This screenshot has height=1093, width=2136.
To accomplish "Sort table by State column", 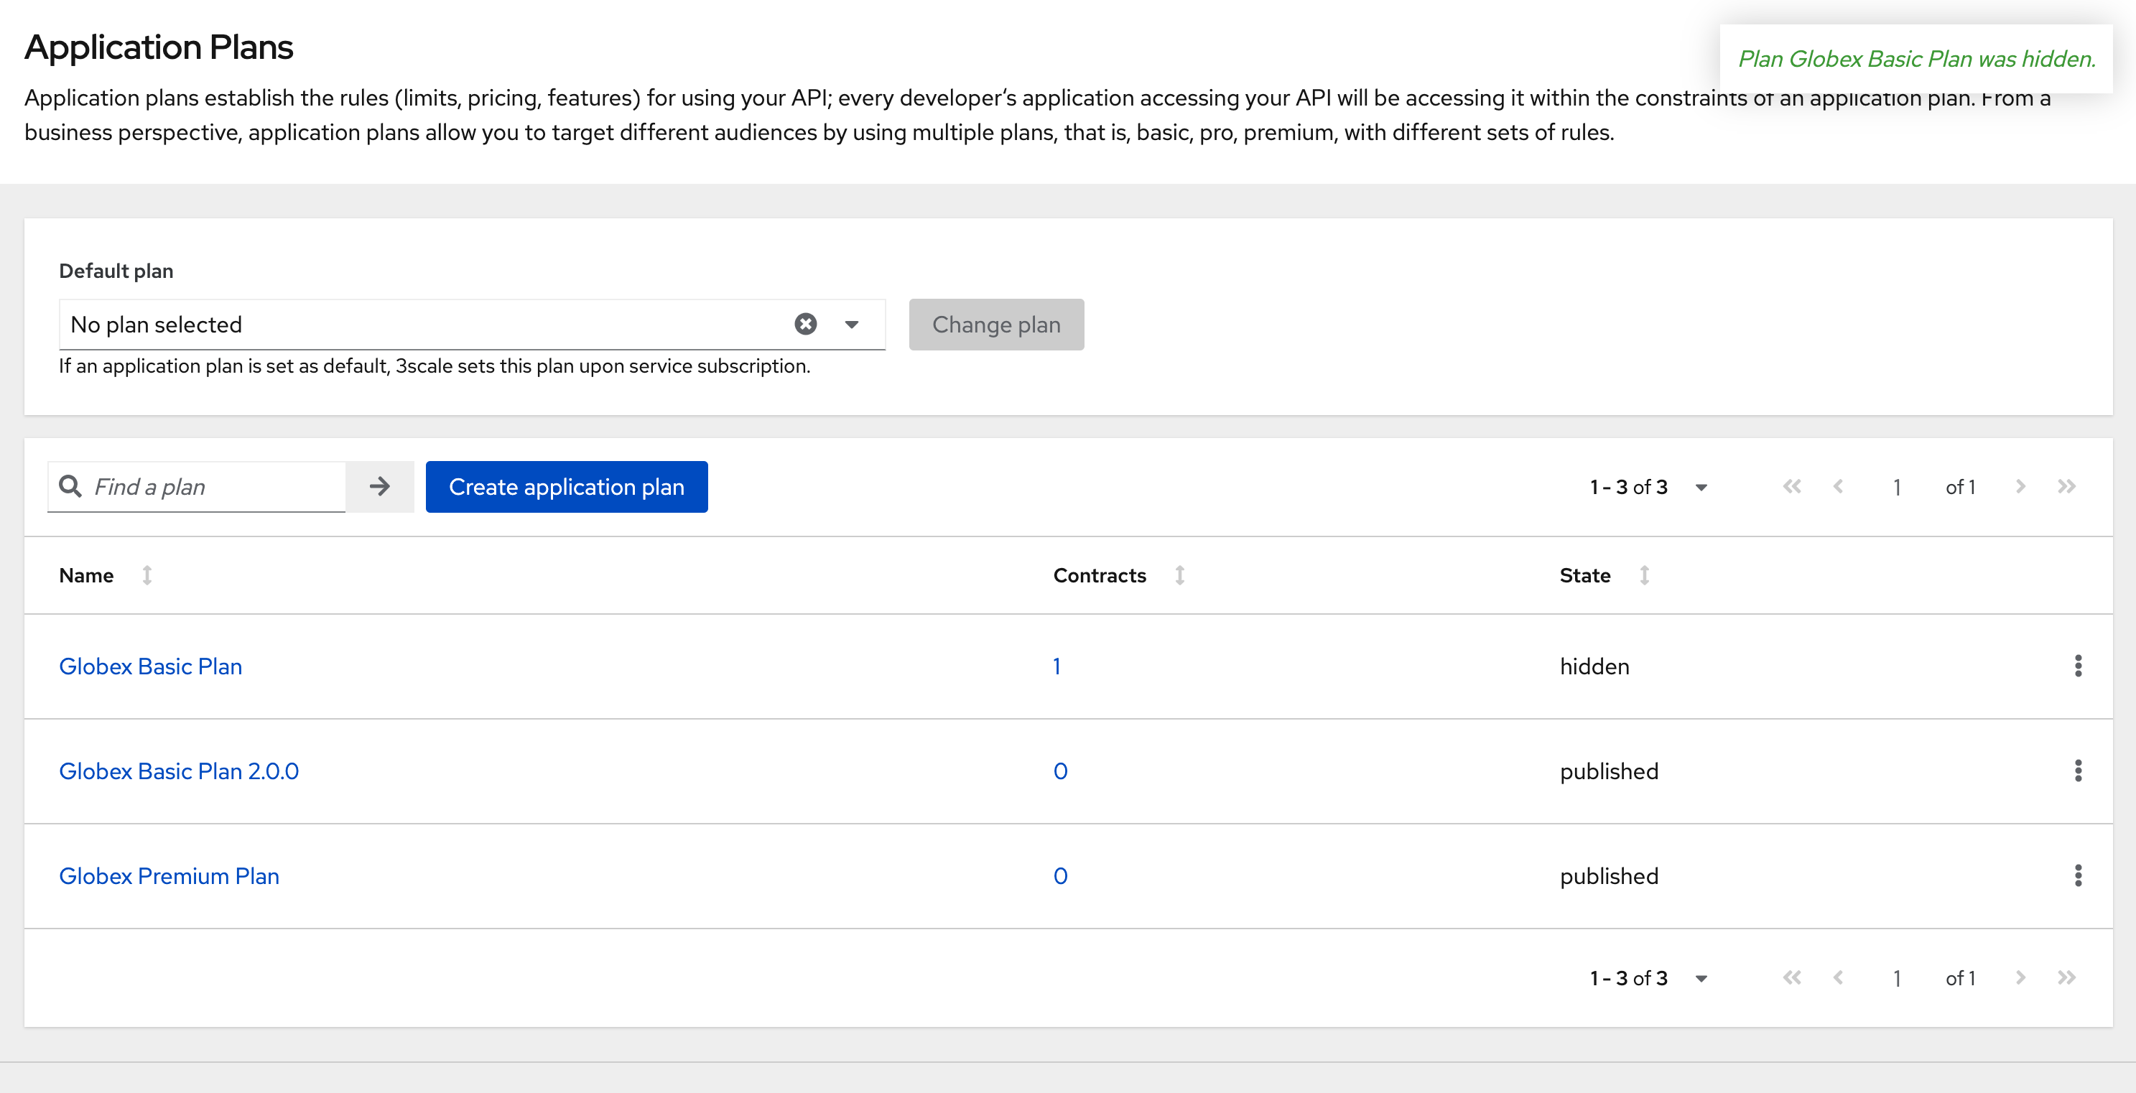I will point(1605,575).
